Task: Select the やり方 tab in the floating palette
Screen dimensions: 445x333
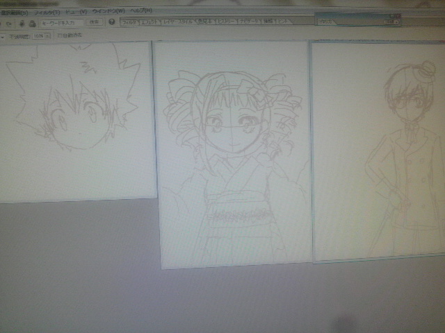Action: pyautogui.click(x=326, y=22)
